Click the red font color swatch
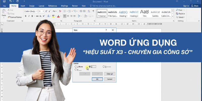202x101 pixels. coord(58,16)
